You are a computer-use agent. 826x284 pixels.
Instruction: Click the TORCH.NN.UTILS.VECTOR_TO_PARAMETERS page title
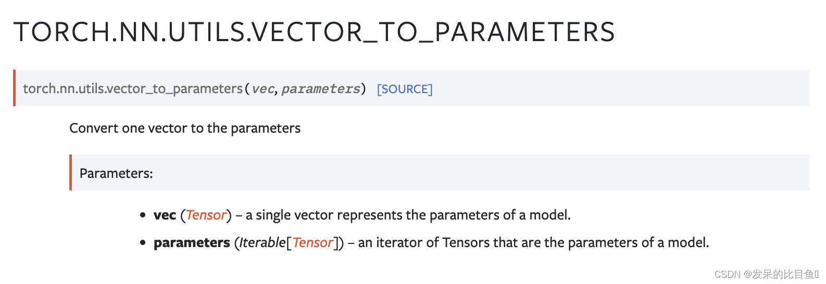point(314,32)
